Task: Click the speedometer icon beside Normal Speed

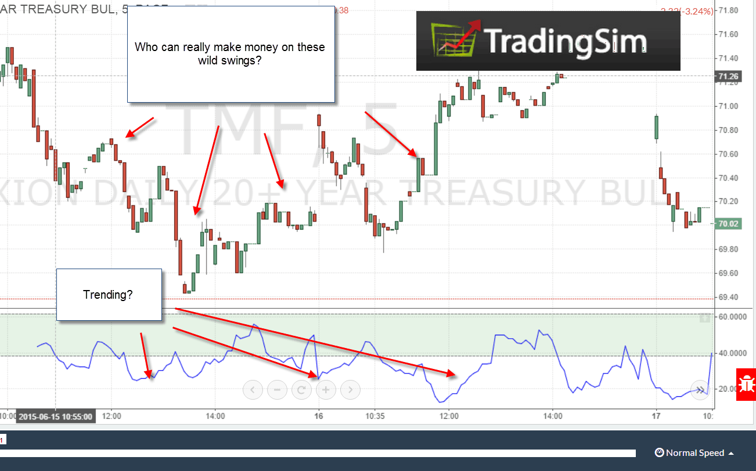Action: click(x=659, y=452)
